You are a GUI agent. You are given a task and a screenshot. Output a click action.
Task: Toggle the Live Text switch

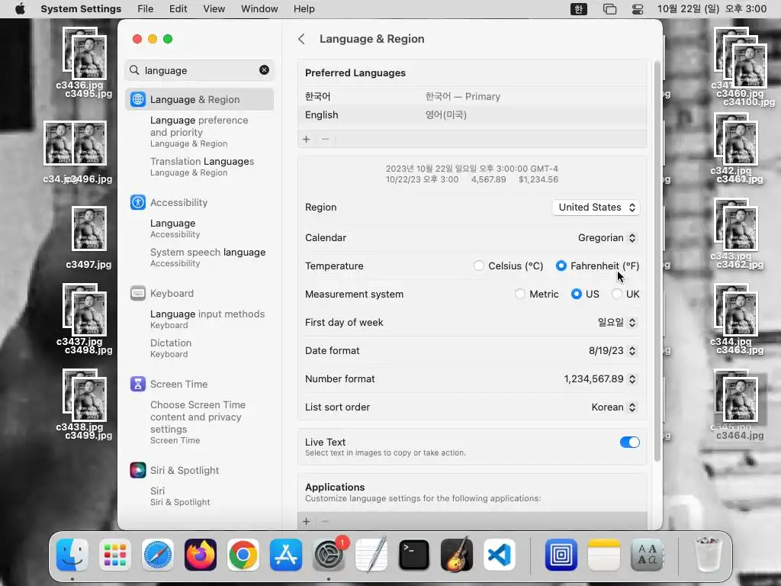629,442
